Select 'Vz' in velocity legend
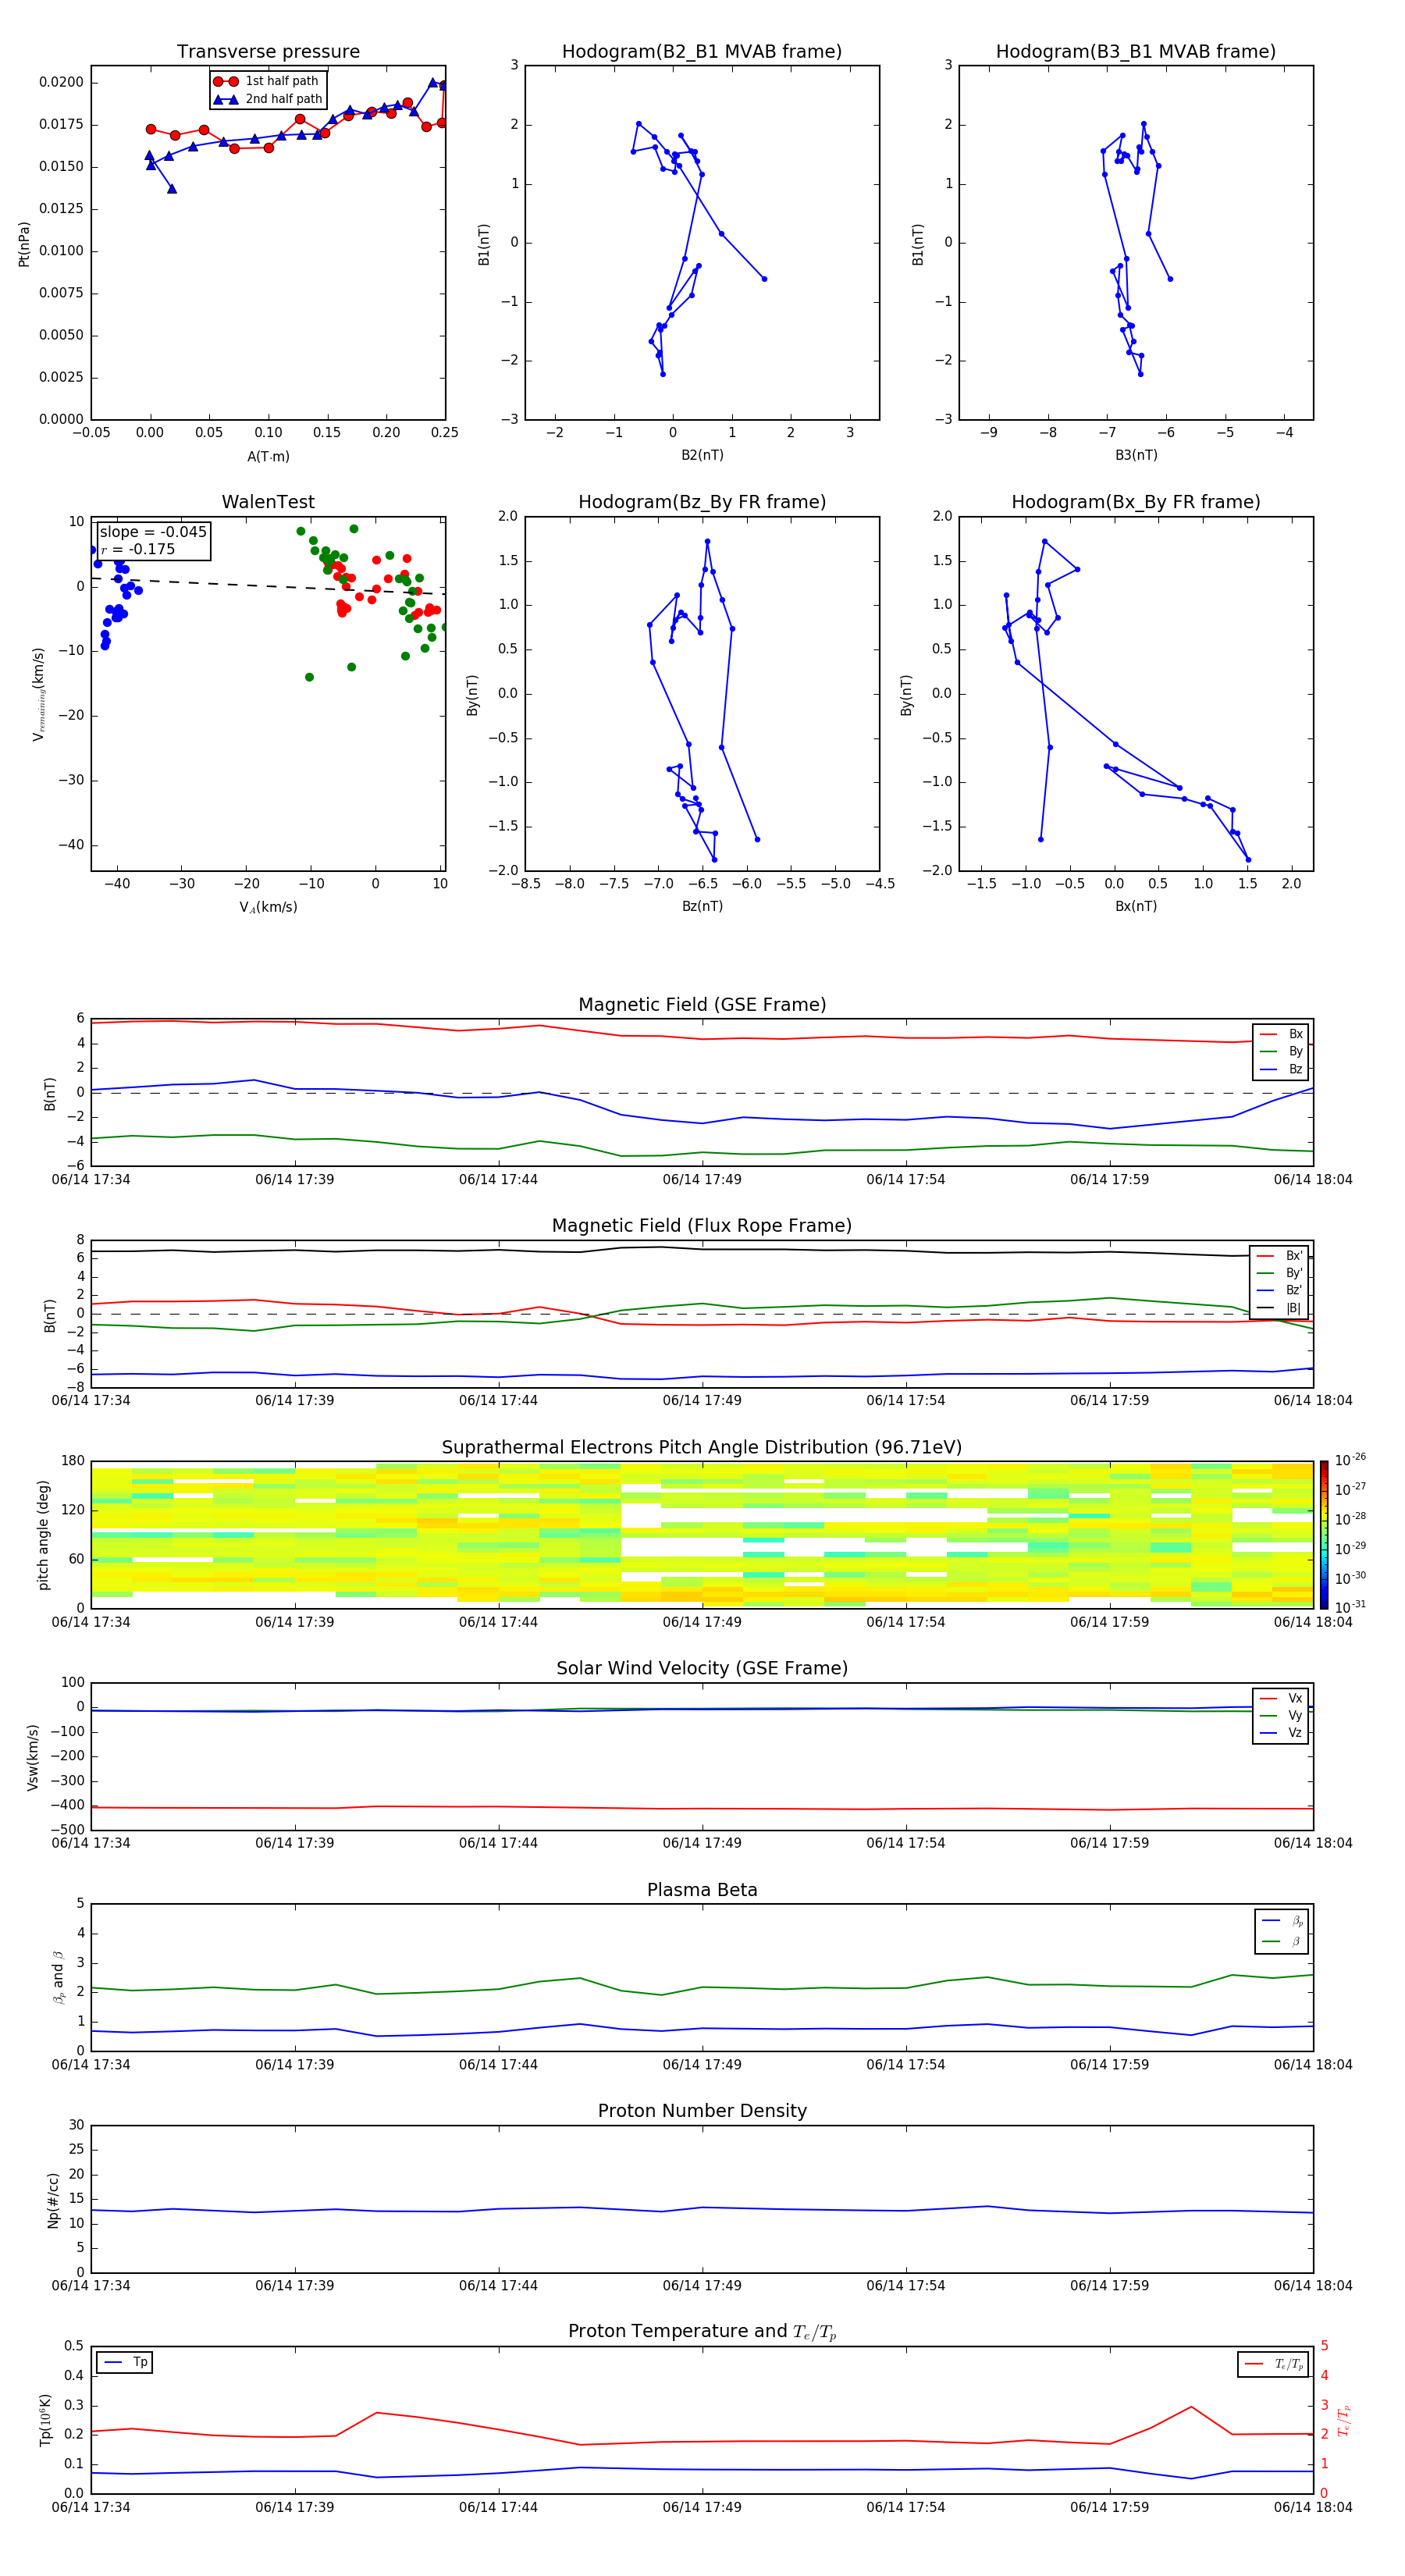The height and width of the screenshot is (2576, 1405). point(1281,1733)
